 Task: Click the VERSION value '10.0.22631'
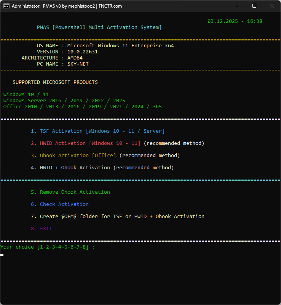(82, 52)
